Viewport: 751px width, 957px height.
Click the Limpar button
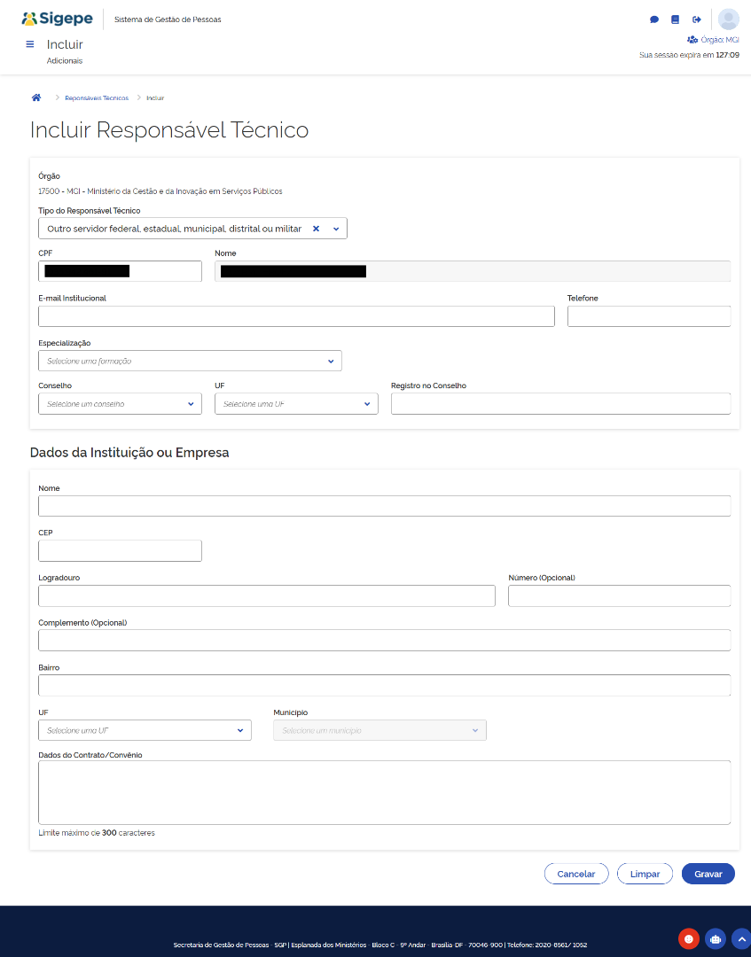[x=645, y=874]
